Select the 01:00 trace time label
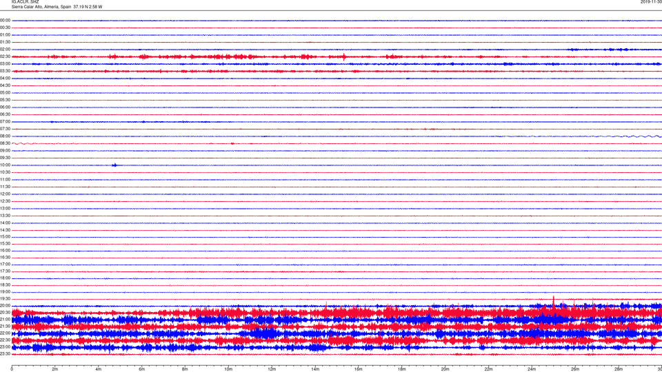The image size is (662, 372). [x=5, y=35]
